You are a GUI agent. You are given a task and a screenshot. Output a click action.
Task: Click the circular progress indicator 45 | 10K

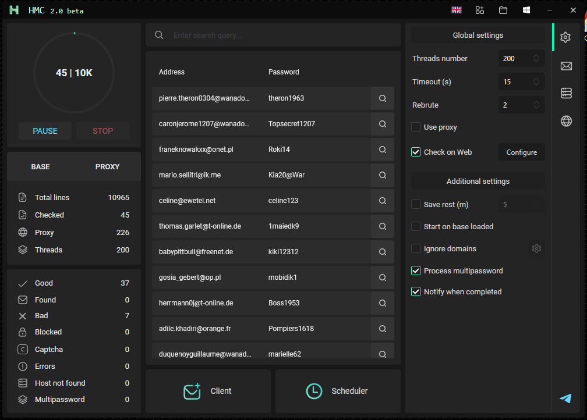[74, 73]
